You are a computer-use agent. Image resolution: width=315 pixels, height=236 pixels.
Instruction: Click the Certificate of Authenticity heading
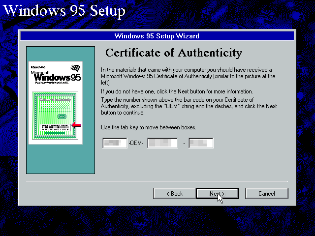point(174,53)
